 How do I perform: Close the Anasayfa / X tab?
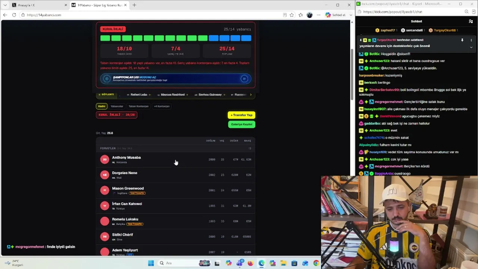[66, 5]
